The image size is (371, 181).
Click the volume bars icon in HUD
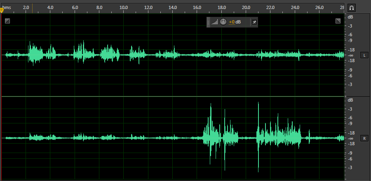pyautogui.click(x=214, y=22)
